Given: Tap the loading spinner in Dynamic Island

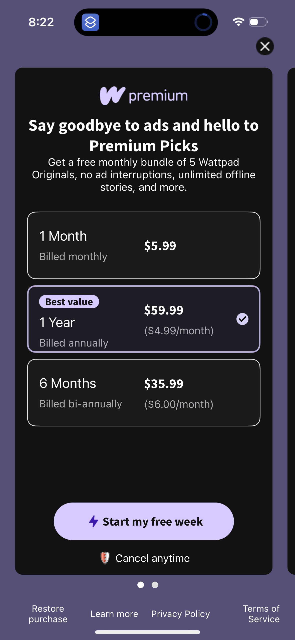Looking at the screenshot, I should (x=203, y=22).
